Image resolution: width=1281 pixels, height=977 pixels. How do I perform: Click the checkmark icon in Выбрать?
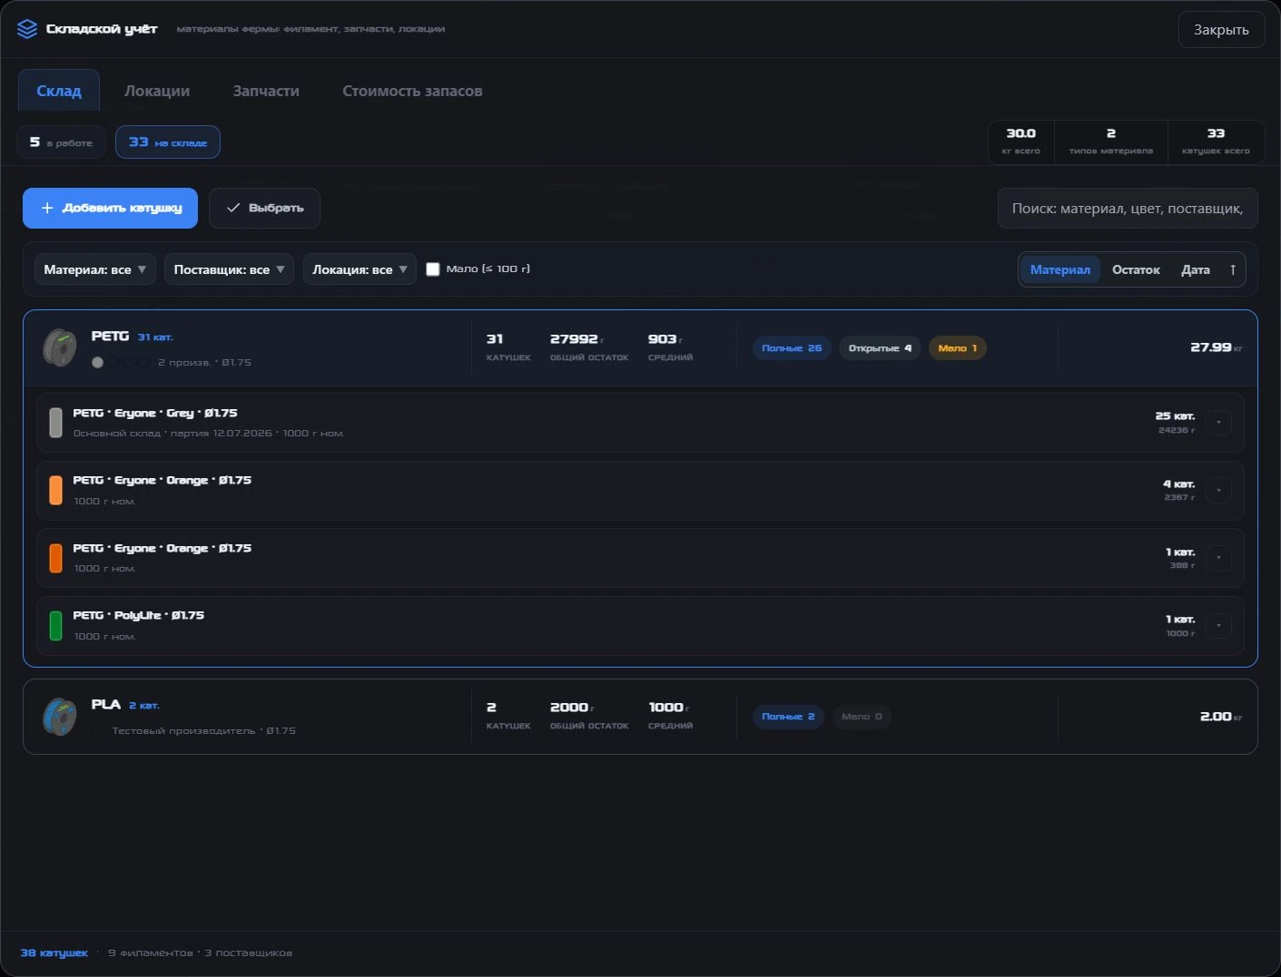(233, 208)
